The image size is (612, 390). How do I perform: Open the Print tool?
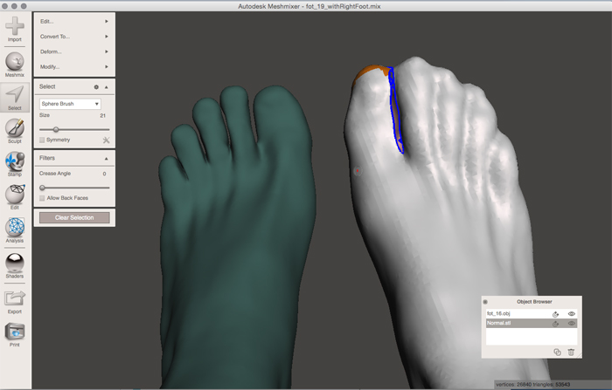tap(15, 332)
